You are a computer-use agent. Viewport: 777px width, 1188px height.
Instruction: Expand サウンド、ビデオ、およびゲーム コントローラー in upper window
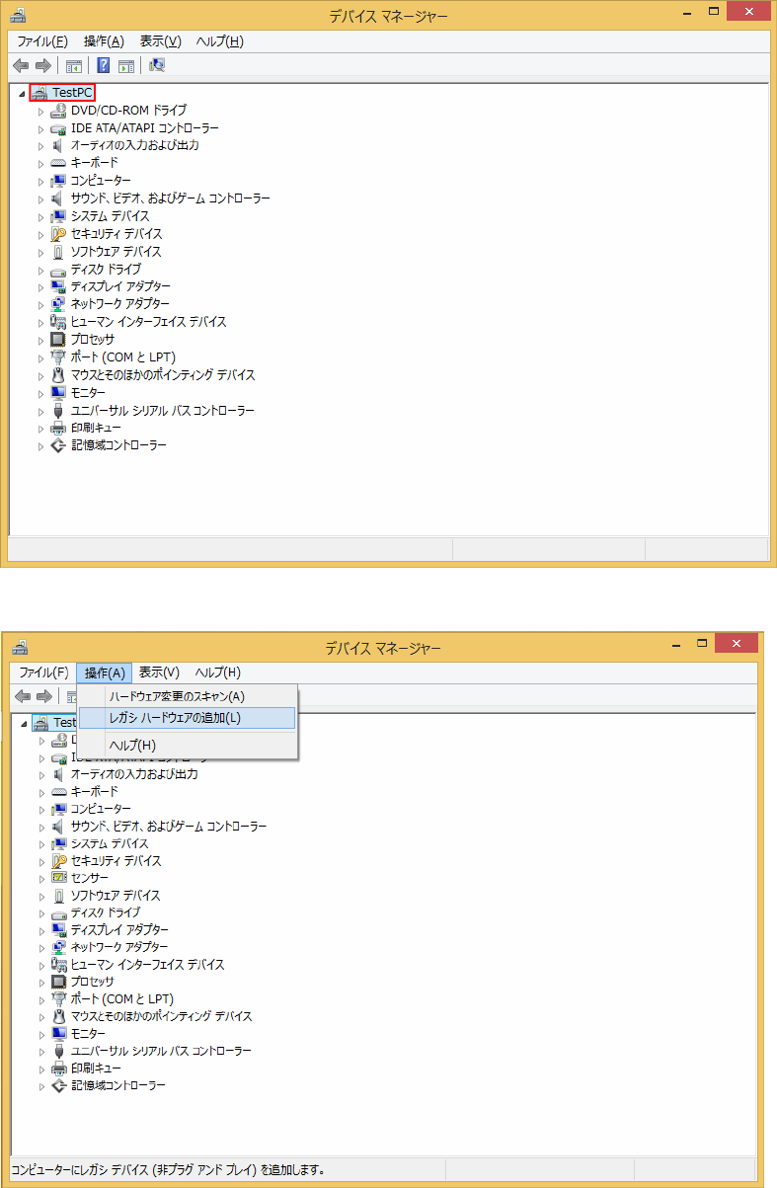tap(41, 199)
